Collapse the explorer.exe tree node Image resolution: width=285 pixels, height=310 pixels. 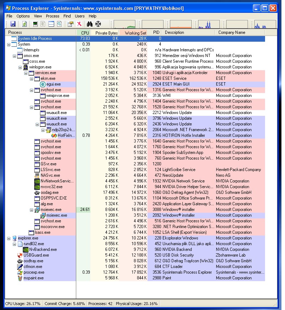(9, 239)
